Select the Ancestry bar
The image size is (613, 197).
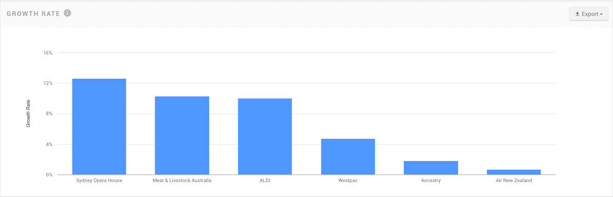[x=431, y=168]
